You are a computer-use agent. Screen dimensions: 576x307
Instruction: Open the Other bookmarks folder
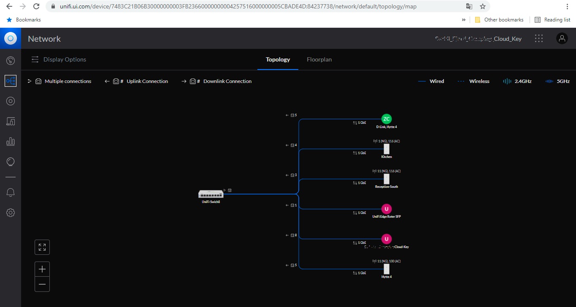coord(499,20)
